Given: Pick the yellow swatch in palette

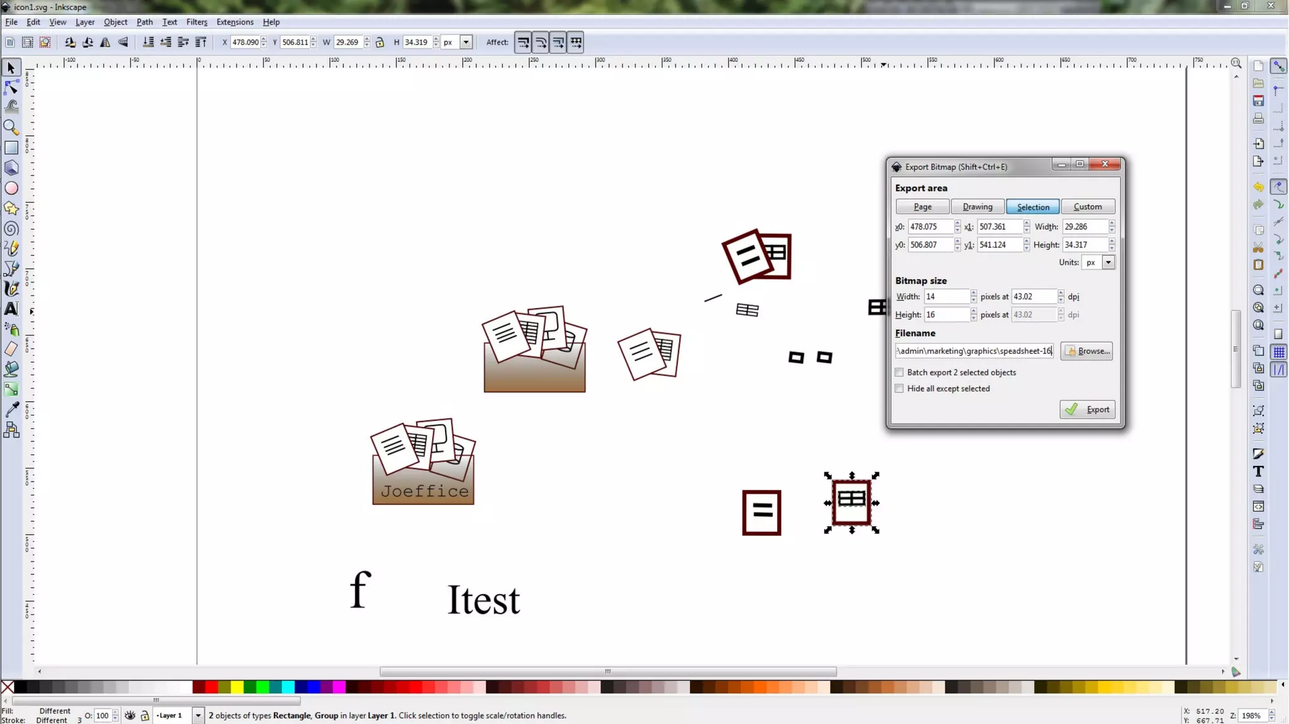Looking at the screenshot, I should point(237,687).
